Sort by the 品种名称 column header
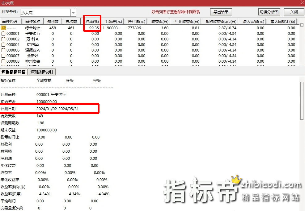The height and width of the screenshot is (211, 305). (33, 21)
